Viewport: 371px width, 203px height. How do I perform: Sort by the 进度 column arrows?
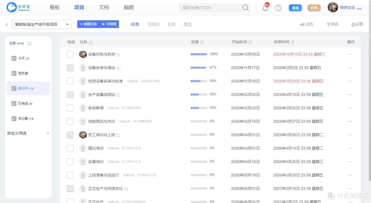[x=202, y=42]
